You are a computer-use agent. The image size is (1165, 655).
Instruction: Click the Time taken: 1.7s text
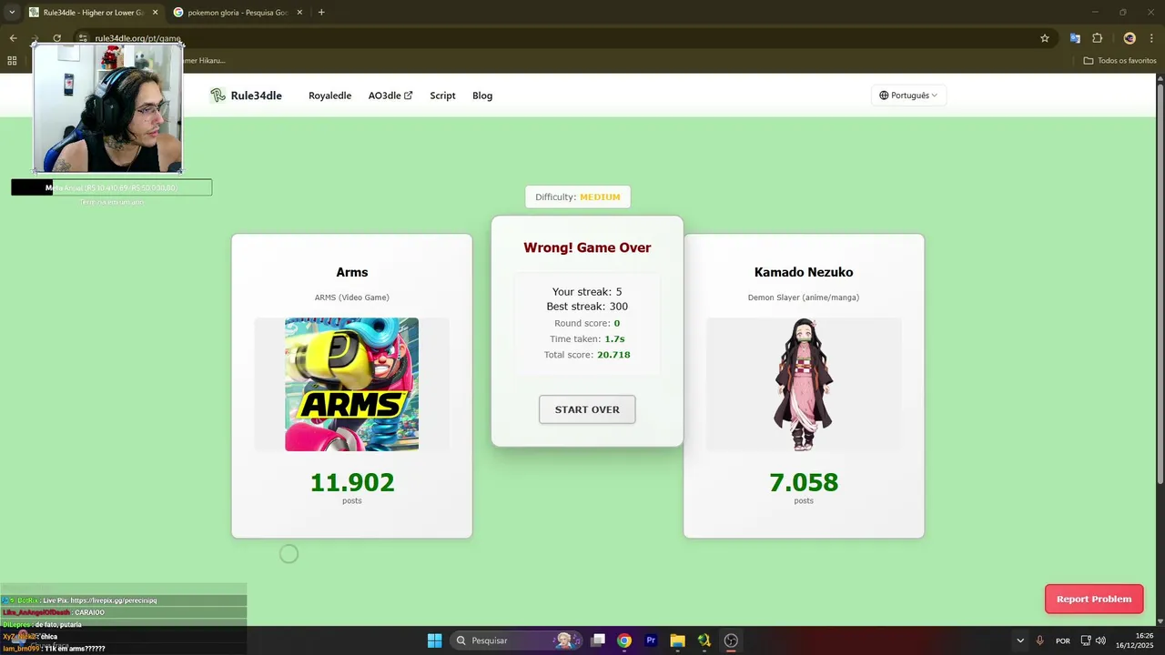tap(587, 339)
